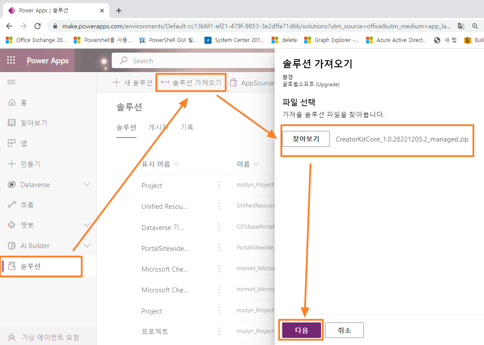This screenshot has height=345, width=484.
Task: Open AI Builder in the sidebar
Action: click(x=34, y=246)
